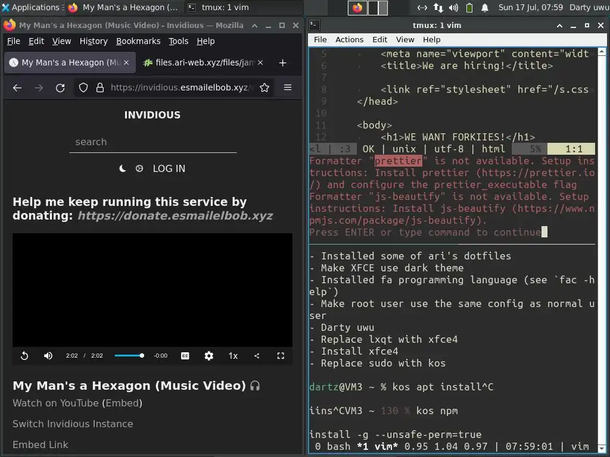610x457 pixels.
Task: Mute the video player volume
Action: [x=48, y=356]
